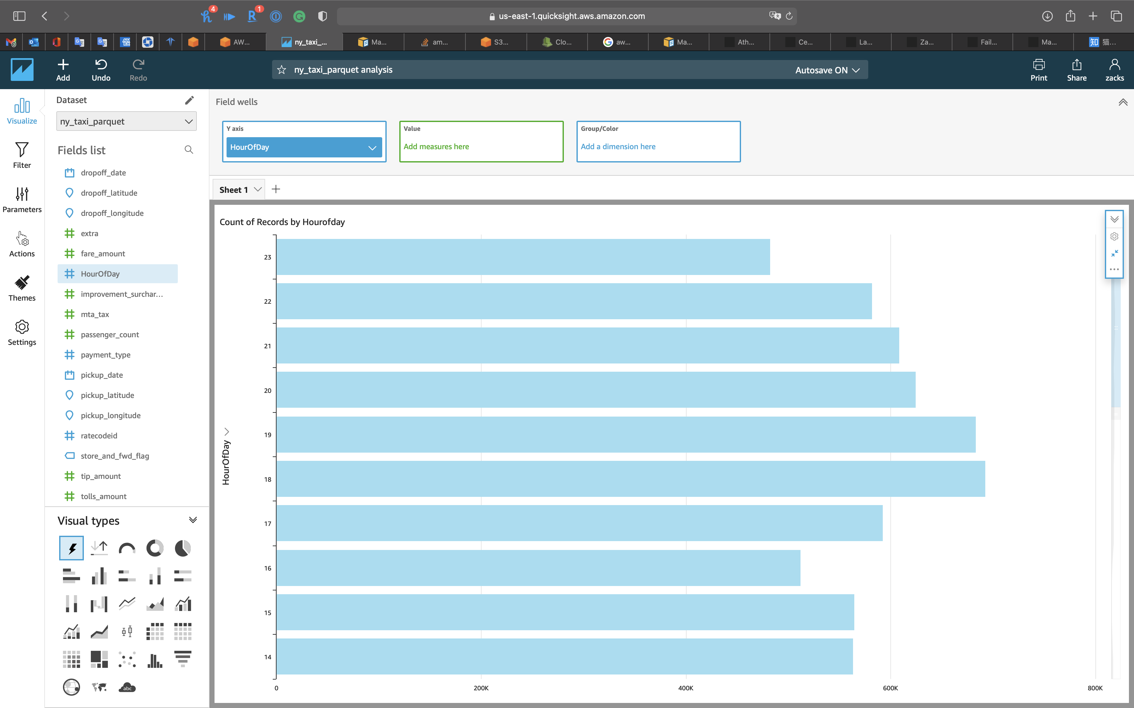1134x708 pixels.
Task: Open the Sheet 1 tab
Action: pyautogui.click(x=234, y=190)
